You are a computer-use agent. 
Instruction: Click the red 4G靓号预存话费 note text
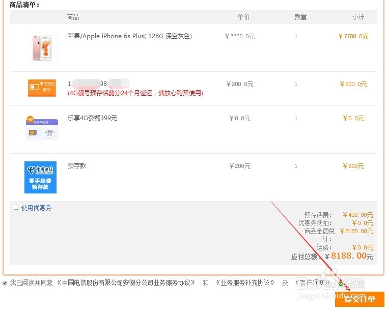135,93
